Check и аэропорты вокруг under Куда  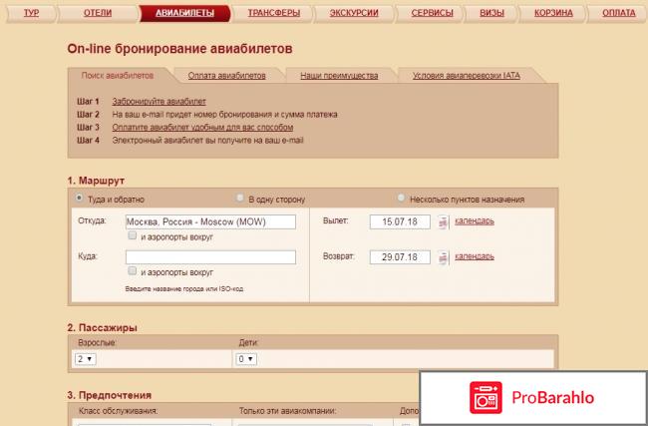132,271
